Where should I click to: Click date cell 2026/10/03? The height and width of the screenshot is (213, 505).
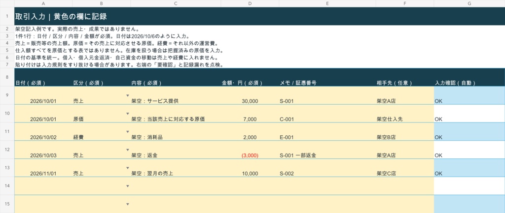43,150
